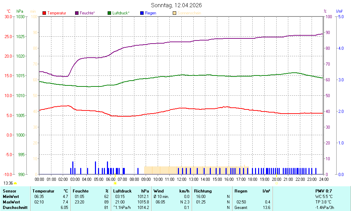Select the MaxWert row label
Viewport: 351px width, 211px height.
[x=11, y=202]
